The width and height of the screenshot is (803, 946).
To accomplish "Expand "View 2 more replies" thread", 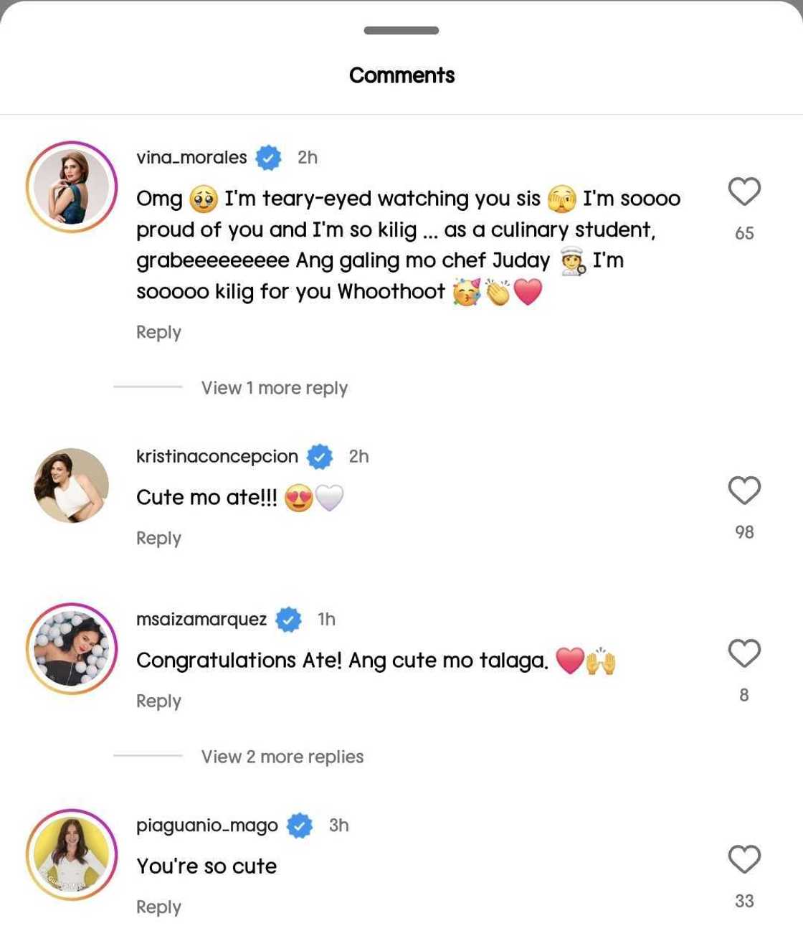I will coord(282,757).
